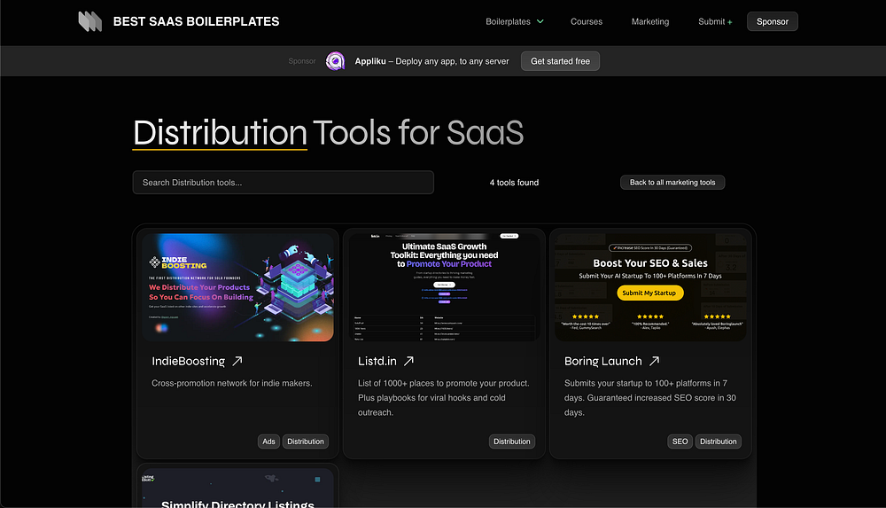This screenshot has width=886, height=508.
Task: Select the SEO tag on Boring Launch
Action: [x=680, y=442]
